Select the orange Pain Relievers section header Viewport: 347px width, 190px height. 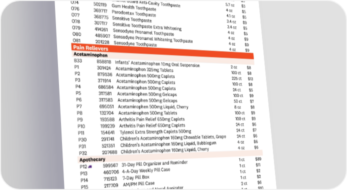[x=162, y=51]
